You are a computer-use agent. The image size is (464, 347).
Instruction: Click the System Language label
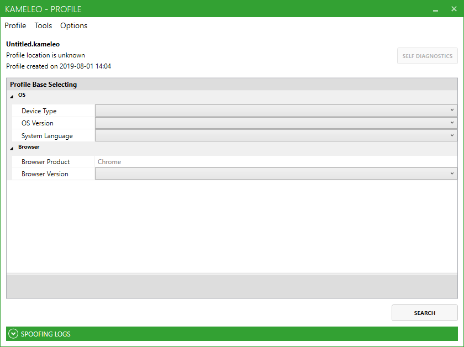[47, 136]
